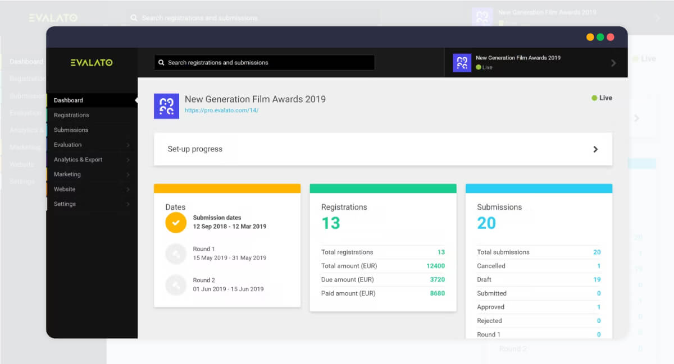This screenshot has width=674, height=364.
Task: Open the event URL pro.evalato.com/14
Action: click(220, 110)
